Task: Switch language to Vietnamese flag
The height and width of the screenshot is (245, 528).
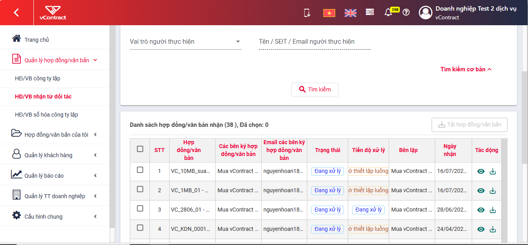Action: coord(329,13)
